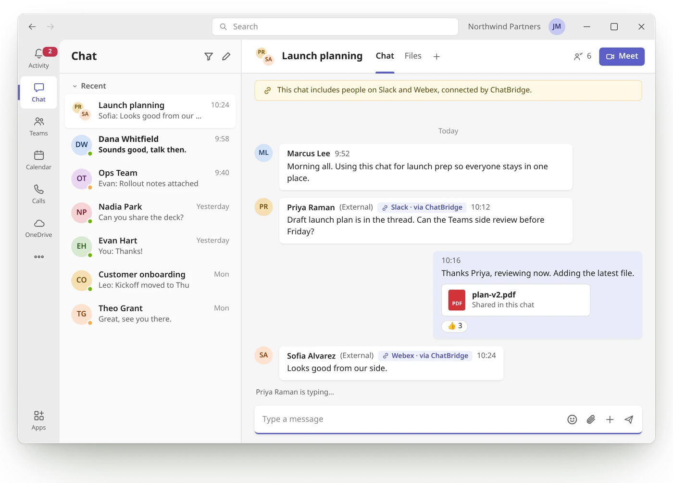The width and height of the screenshot is (673, 483).
Task: Click Northwind Partners organization name
Action: click(x=504, y=27)
